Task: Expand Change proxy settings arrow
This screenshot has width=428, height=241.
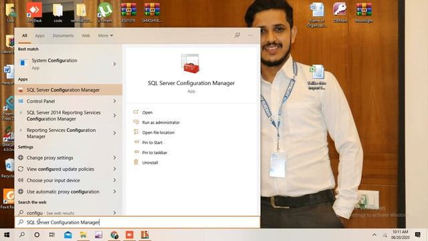Action: [114, 158]
